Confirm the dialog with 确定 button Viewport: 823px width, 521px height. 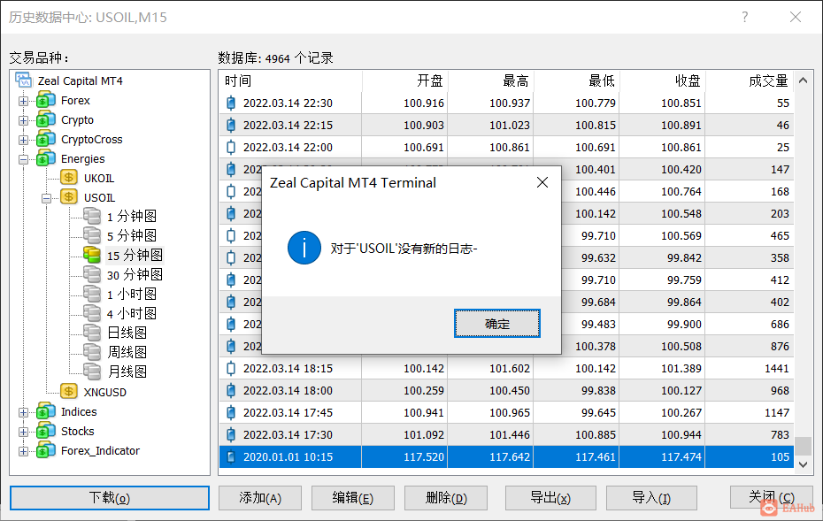pyautogui.click(x=497, y=323)
